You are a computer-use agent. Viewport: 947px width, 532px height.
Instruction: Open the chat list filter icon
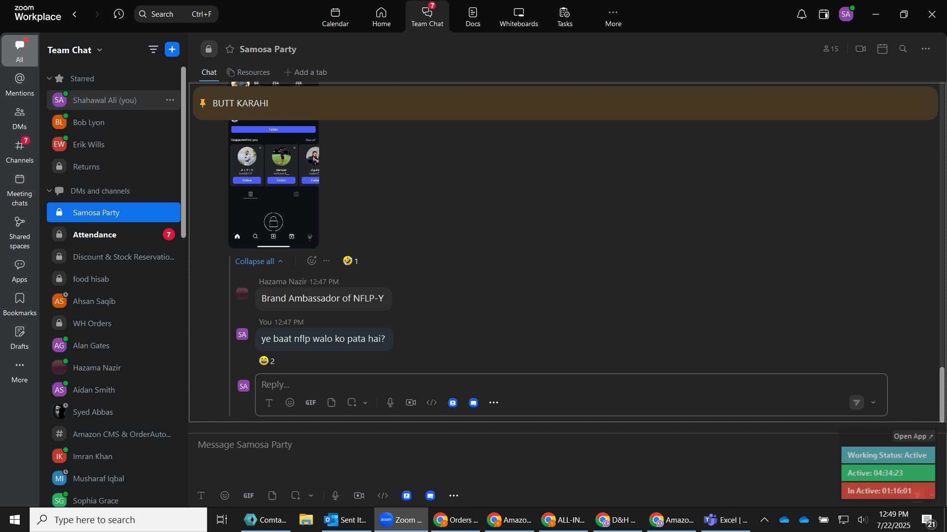[x=153, y=49]
